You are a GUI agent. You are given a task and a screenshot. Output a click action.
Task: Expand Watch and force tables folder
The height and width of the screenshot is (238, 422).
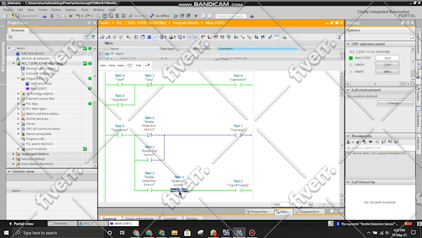pyautogui.click(x=18, y=114)
